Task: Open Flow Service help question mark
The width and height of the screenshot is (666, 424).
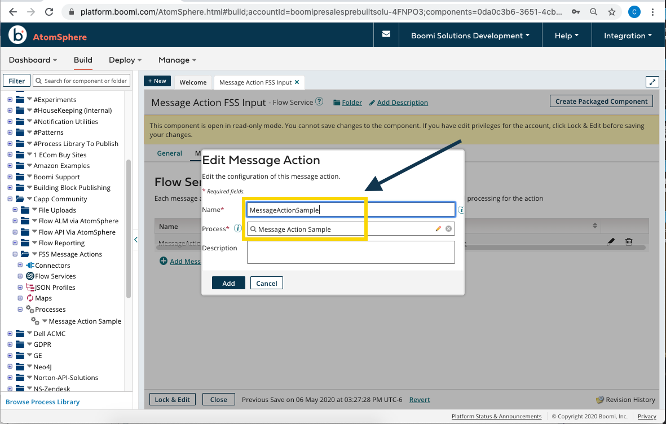Action: point(319,101)
